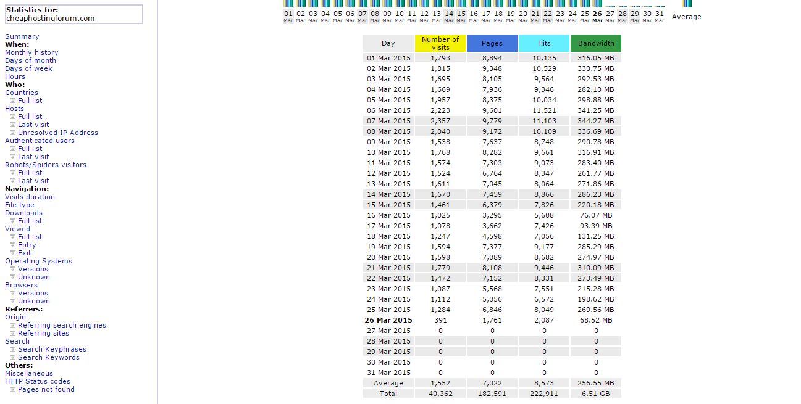Image resolution: width=801 pixels, height=404 pixels.
Task: Open Referring sites list
Action: (x=43, y=333)
